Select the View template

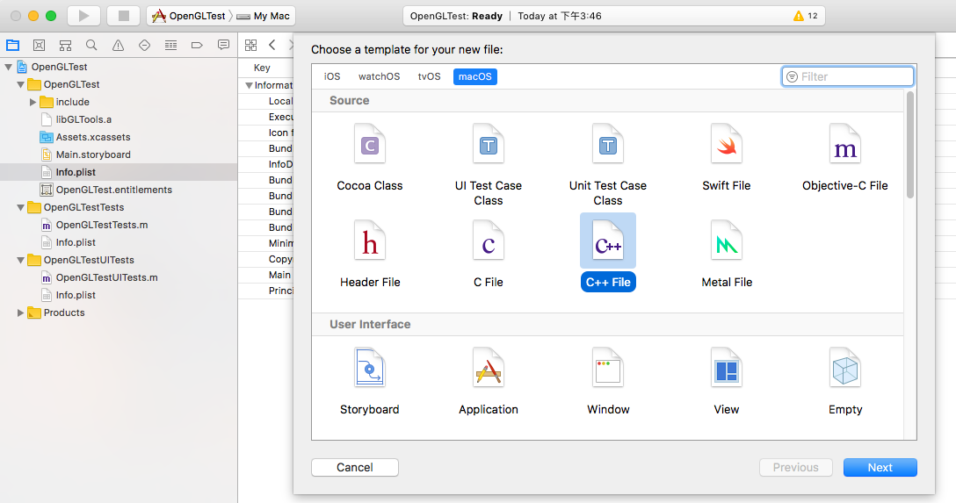pos(726,382)
